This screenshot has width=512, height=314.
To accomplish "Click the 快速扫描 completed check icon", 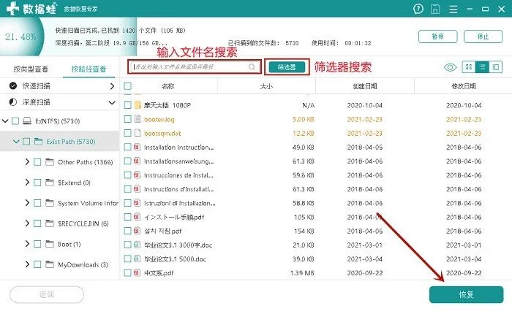I will [x=13, y=85].
